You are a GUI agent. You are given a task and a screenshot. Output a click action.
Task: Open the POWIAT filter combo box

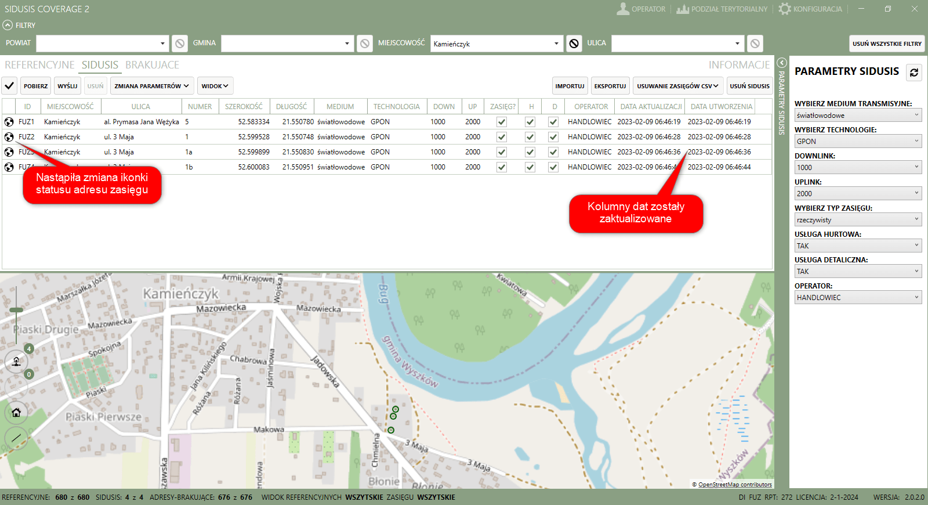[103, 44]
